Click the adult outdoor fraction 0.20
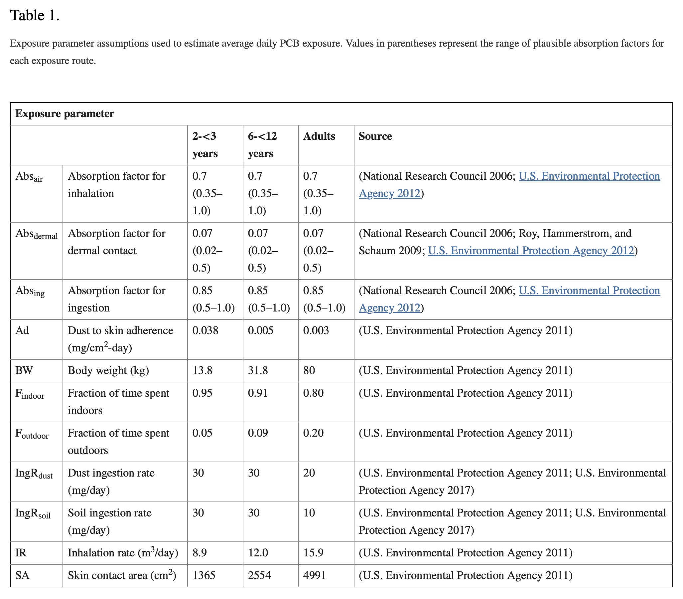This screenshot has height=599, width=683. 313,433
